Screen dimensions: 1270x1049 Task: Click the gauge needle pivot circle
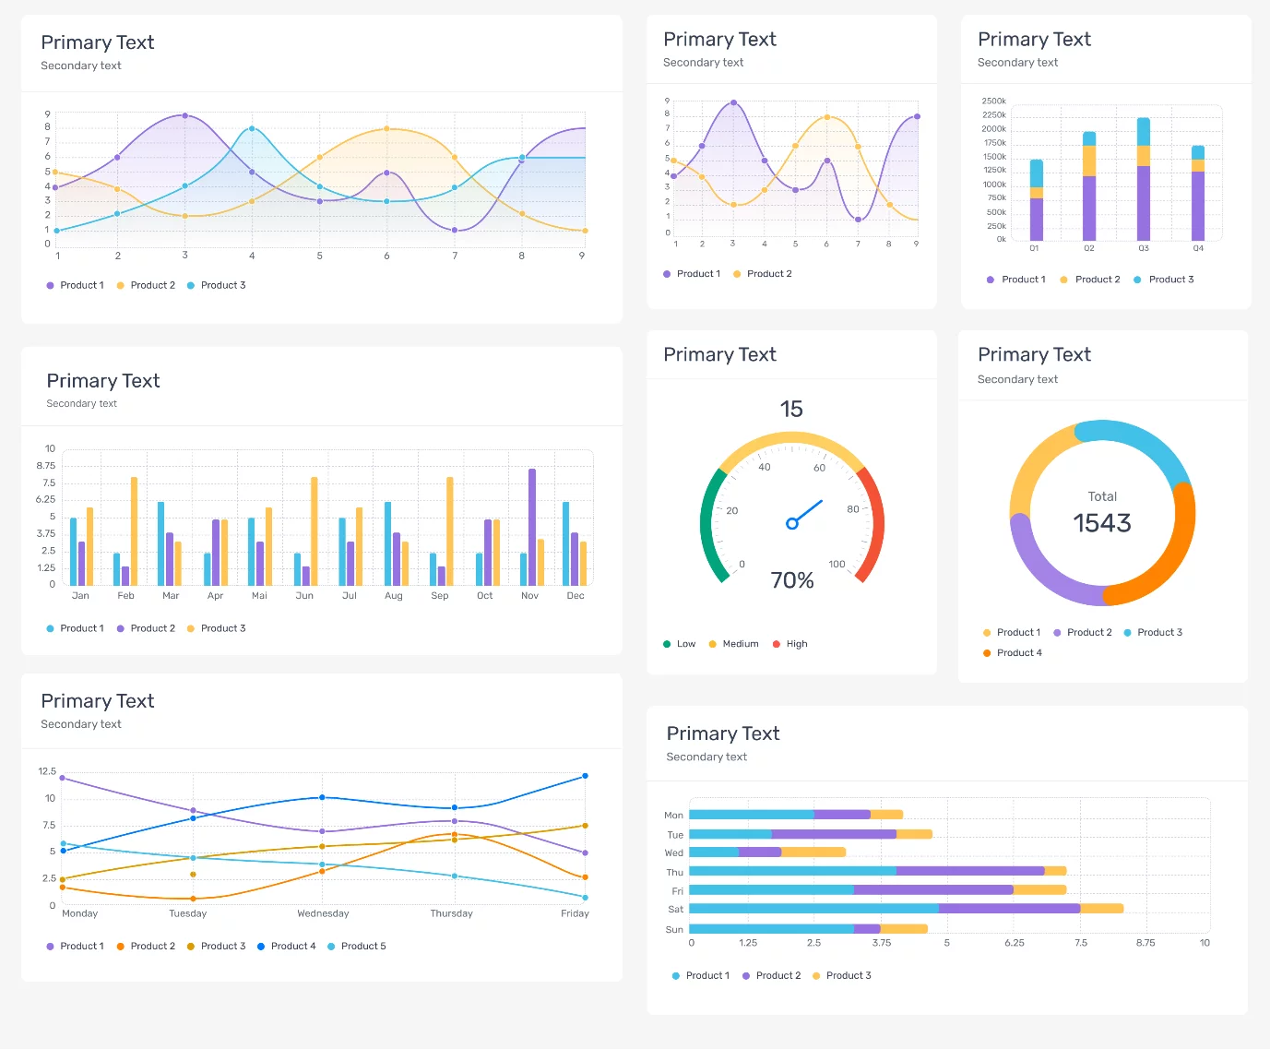point(791,524)
